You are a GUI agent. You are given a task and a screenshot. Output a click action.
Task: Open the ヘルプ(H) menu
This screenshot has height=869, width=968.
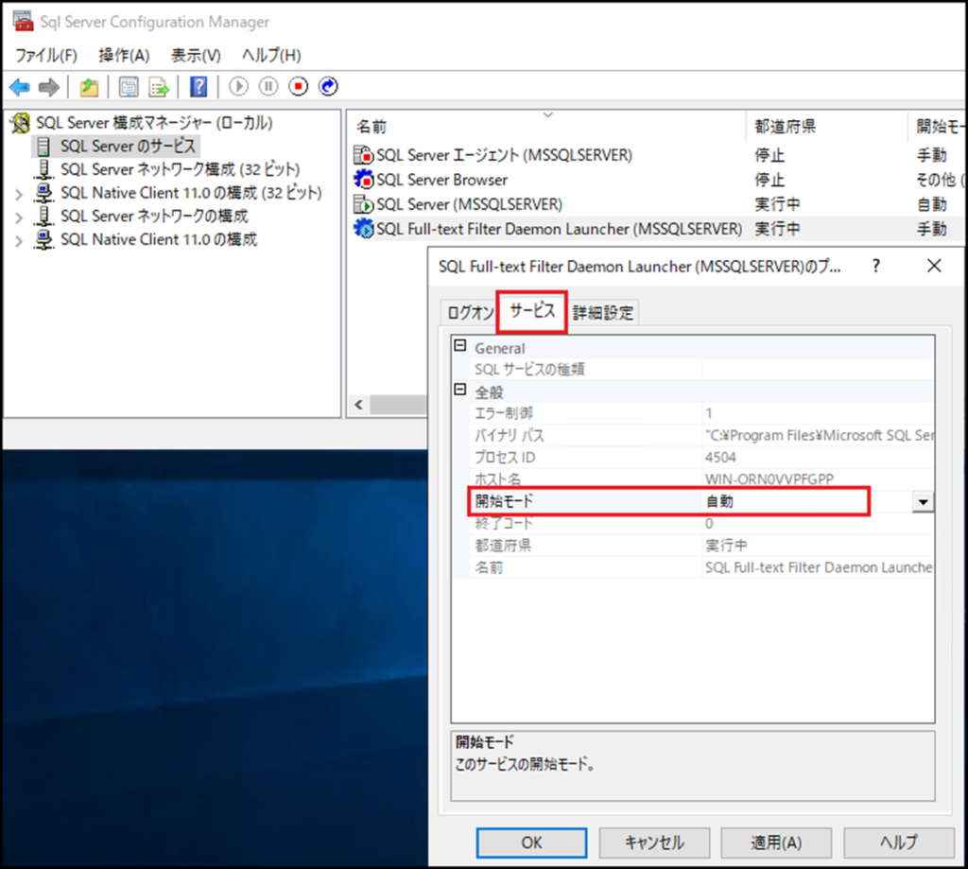(271, 56)
